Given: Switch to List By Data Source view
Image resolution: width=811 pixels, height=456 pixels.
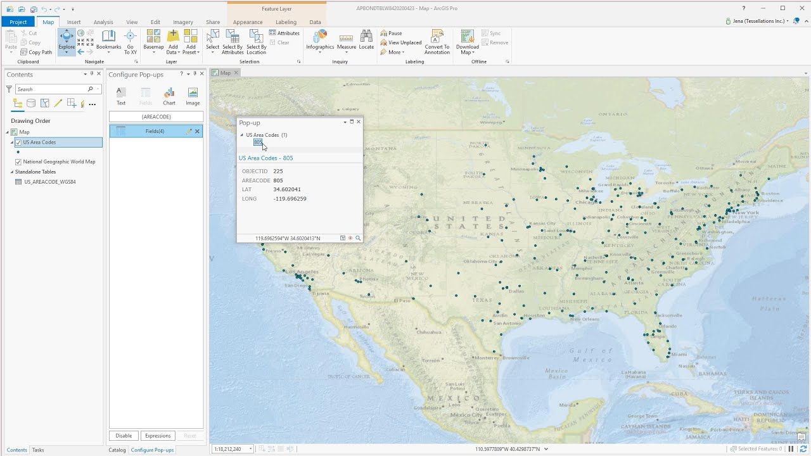Looking at the screenshot, I should (x=31, y=104).
